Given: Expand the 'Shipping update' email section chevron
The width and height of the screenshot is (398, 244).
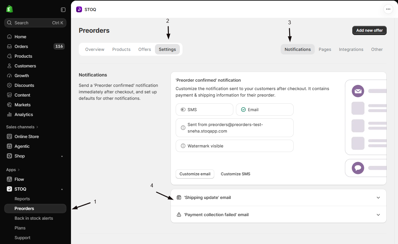Looking at the screenshot, I should coord(378,198).
